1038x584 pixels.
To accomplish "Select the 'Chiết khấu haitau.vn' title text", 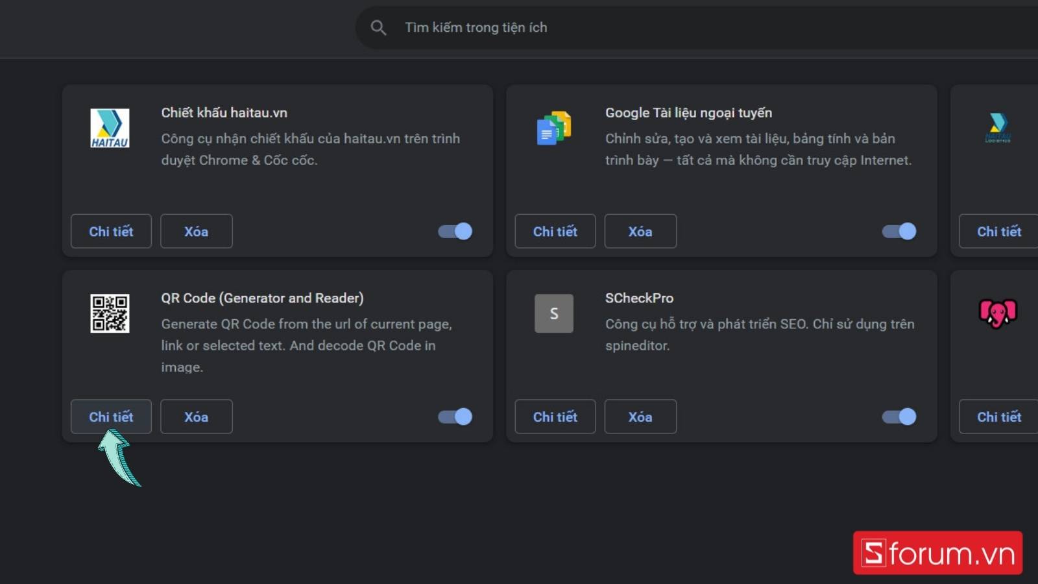I will [x=224, y=112].
